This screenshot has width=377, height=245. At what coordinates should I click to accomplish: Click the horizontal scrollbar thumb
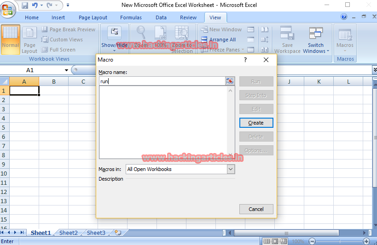(286, 233)
